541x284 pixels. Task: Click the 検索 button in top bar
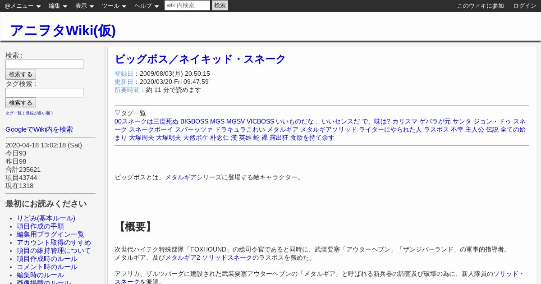pos(220,5)
